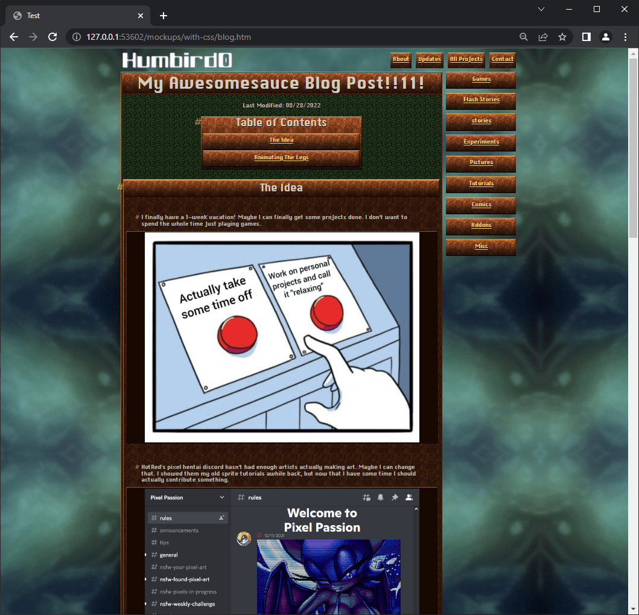The image size is (639, 615).
Task: Reload the page with the refresh icon
Action: pyautogui.click(x=52, y=37)
